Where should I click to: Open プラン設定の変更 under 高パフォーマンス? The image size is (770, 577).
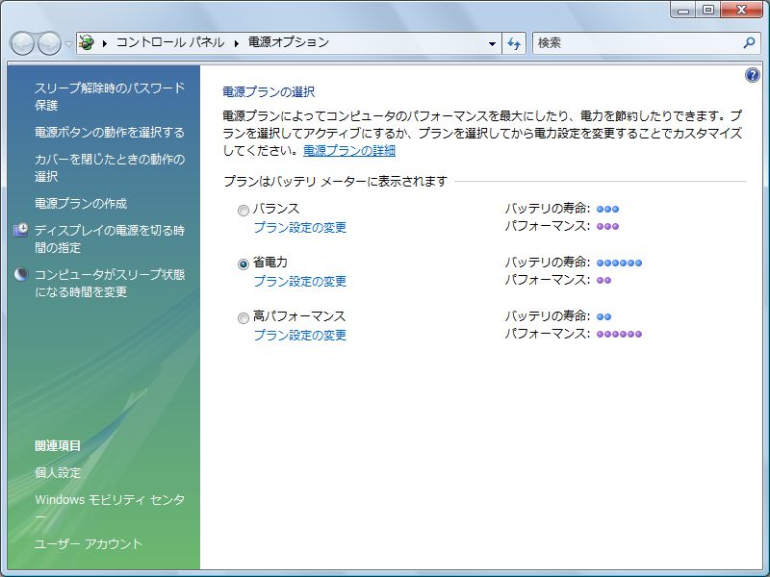tap(300, 335)
